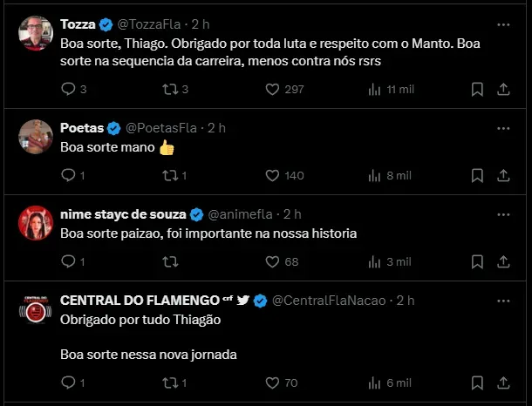Screen dimensions: 532x406
Task: Reply to the Tozza tweet
Action: [69, 89]
